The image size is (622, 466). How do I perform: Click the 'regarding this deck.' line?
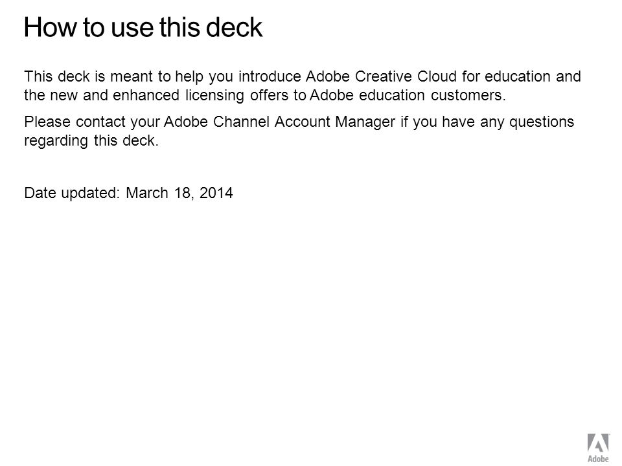(91, 140)
